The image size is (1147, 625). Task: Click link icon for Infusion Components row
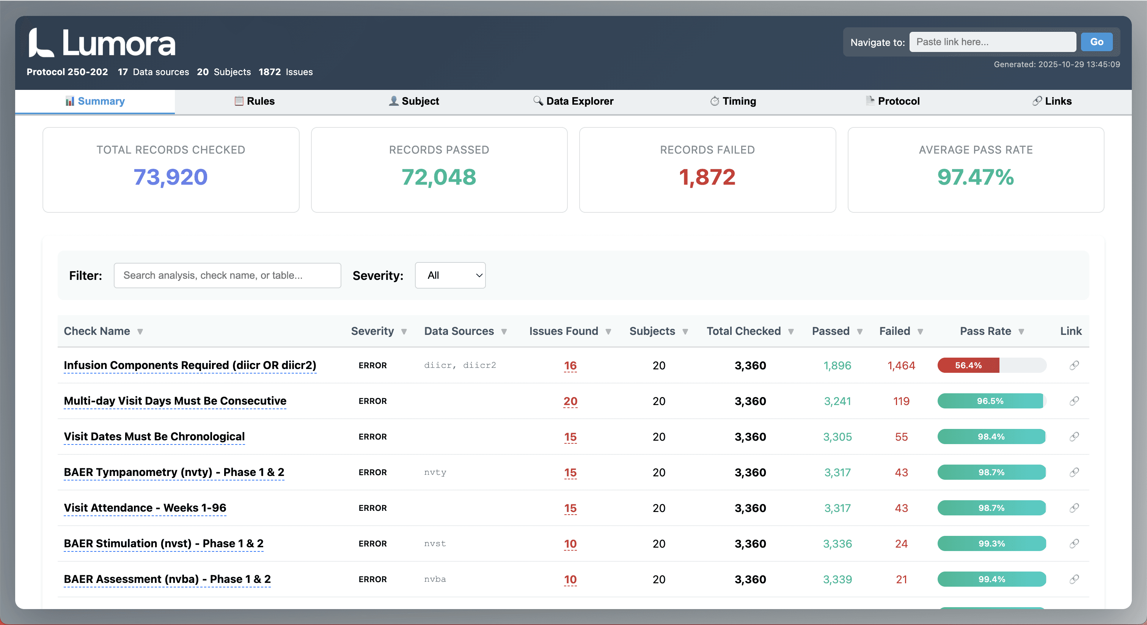pos(1074,366)
